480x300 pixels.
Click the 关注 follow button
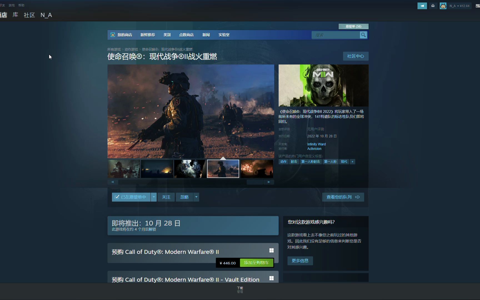(166, 197)
